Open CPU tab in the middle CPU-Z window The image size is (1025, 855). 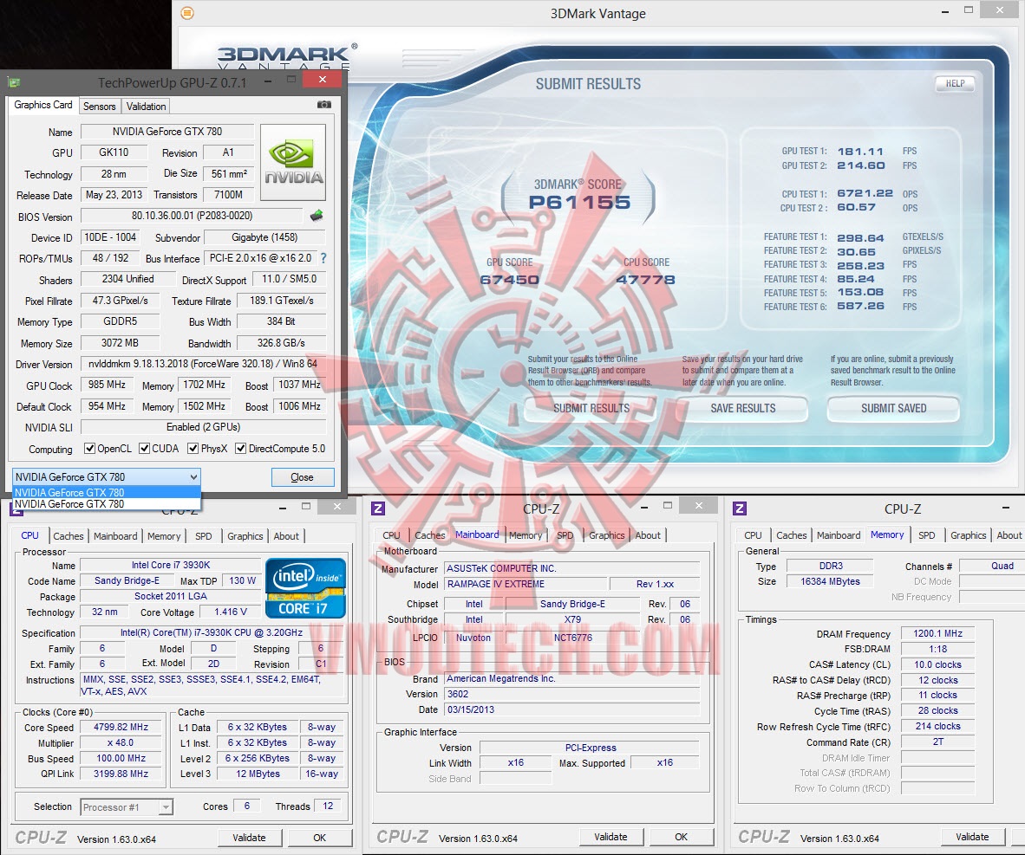point(391,535)
